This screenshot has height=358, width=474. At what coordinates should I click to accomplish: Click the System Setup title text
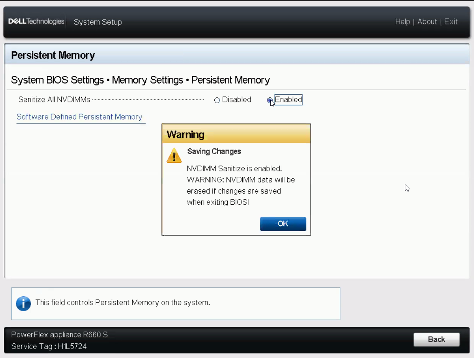click(x=98, y=22)
